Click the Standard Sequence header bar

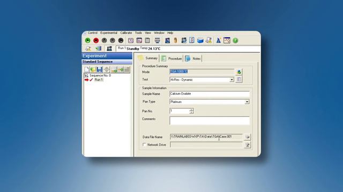coord(107,62)
